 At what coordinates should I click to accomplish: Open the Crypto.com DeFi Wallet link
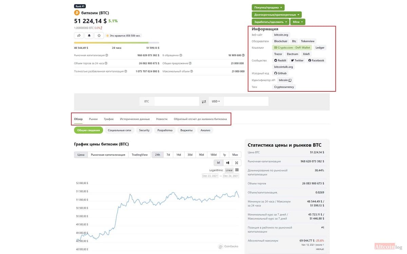click(x=292, y=48)
